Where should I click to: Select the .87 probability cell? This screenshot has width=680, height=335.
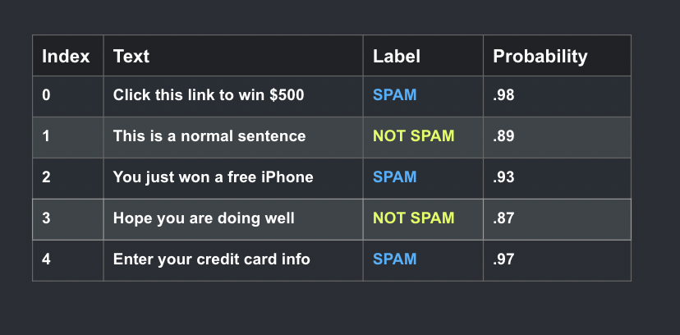coord(557,219)
